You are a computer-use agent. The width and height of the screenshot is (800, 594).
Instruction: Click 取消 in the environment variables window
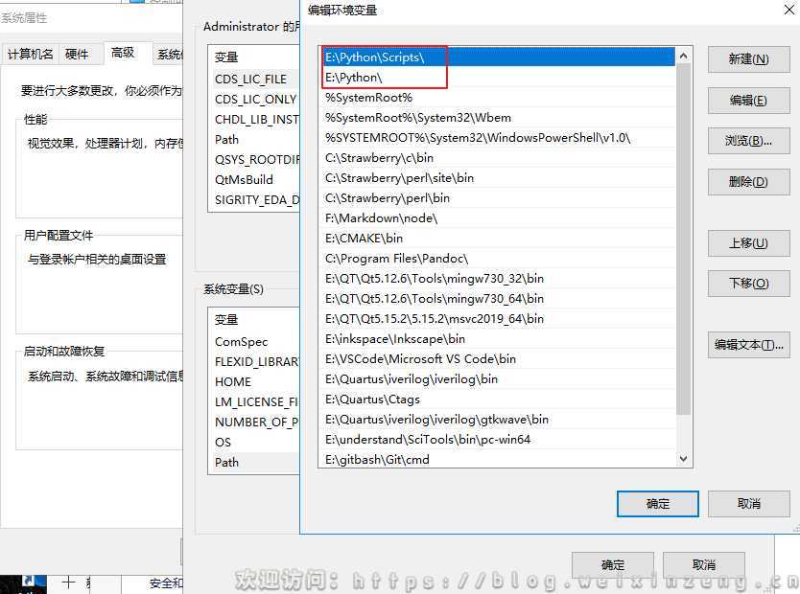tap(703, 565)
